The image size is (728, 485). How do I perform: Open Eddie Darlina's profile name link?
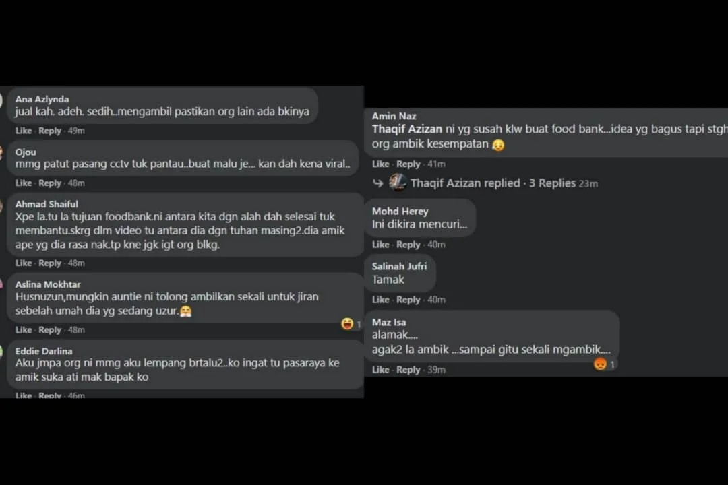[x=44, y=352]
